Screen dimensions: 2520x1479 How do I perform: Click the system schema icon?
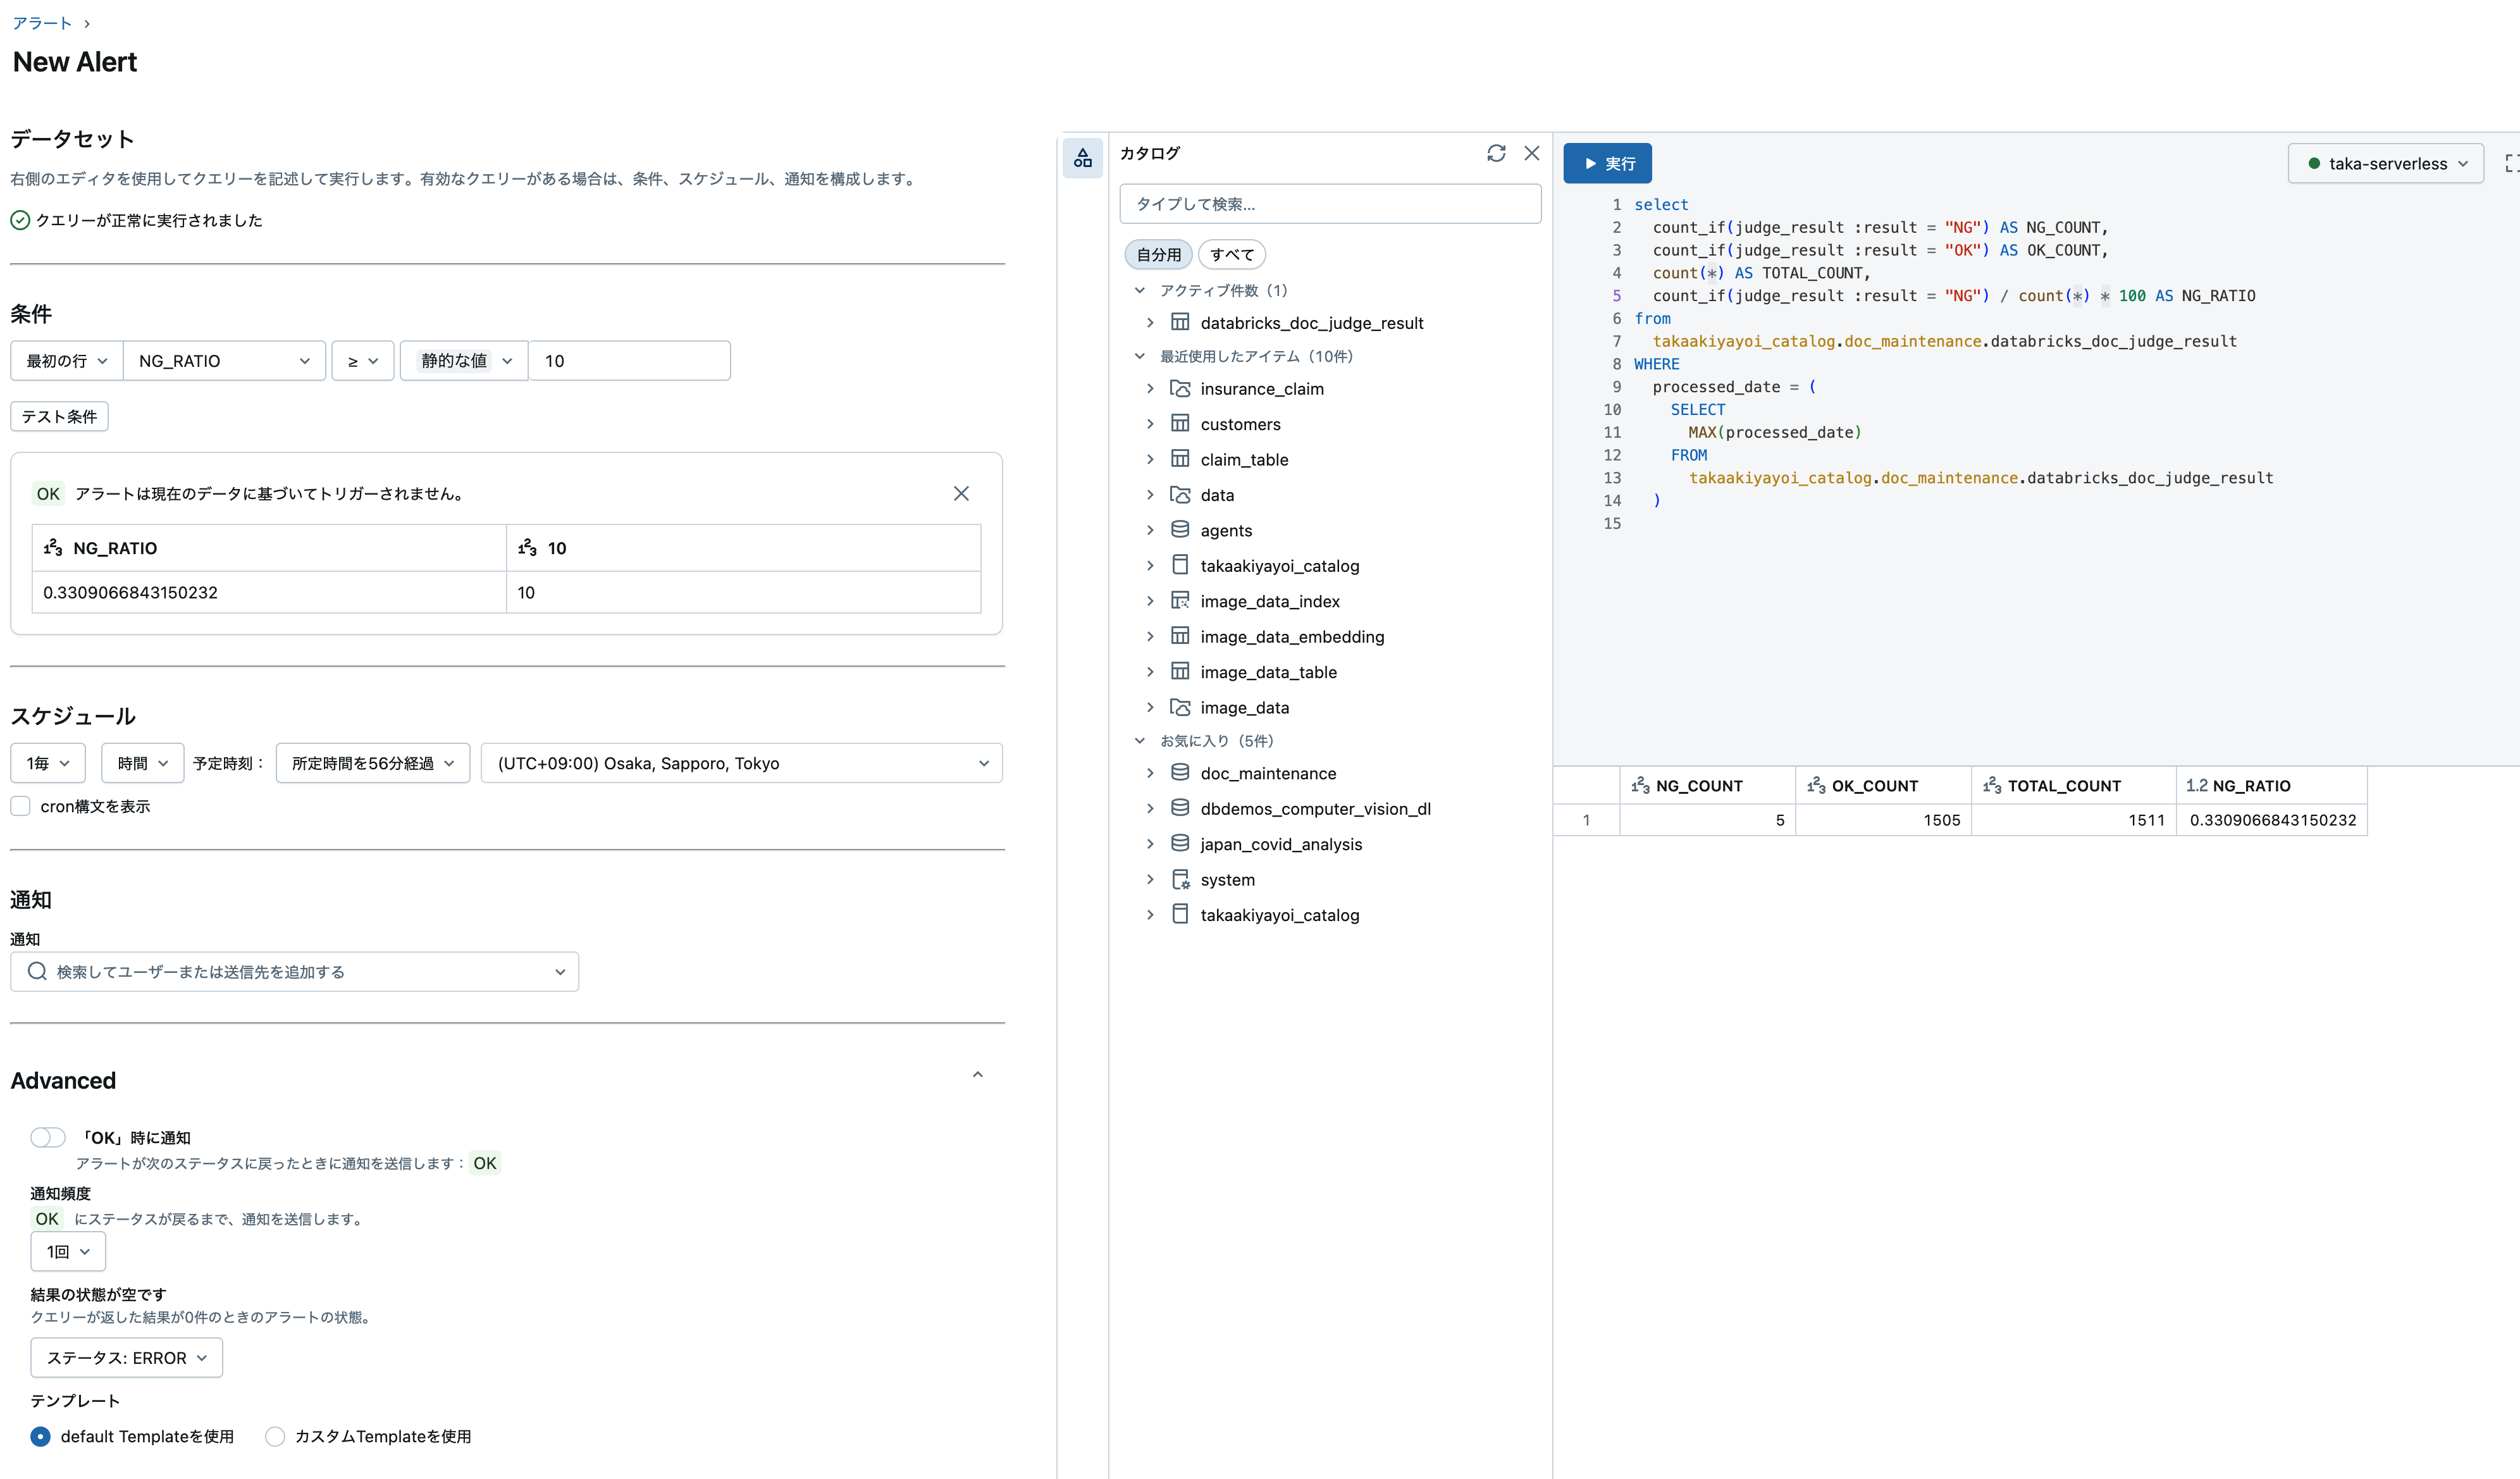pos(1180,879)
